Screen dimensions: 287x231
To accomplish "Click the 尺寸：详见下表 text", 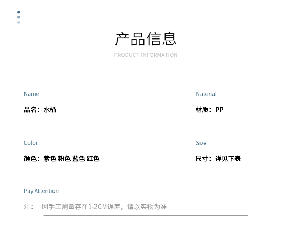I will point(218,159).
